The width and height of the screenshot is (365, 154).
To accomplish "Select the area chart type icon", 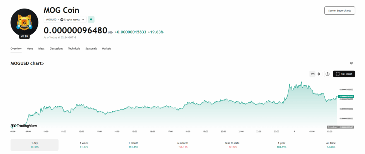I will click(313, 74).
